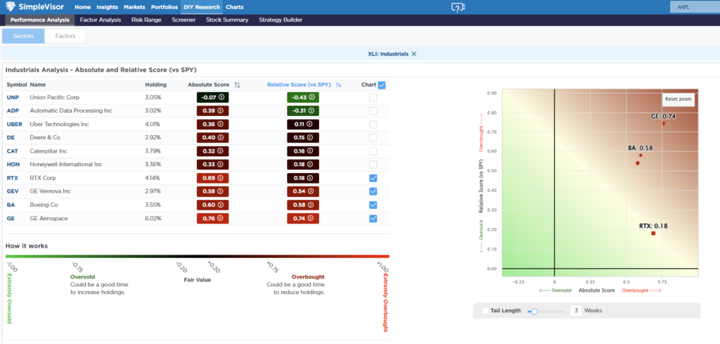Switch to Strategy Builder tab
The image size is (720, 344).
[281, 20]
